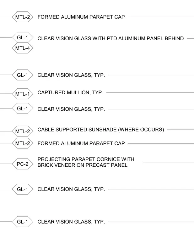Click 'FORMED ALUMINUM PARAPET CAP' note above cornice note
194x239 pixels.
coord(81,143)
